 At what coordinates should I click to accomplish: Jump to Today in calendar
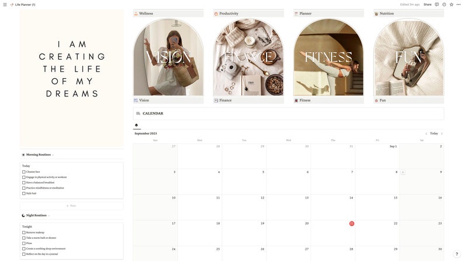[434, 134]
